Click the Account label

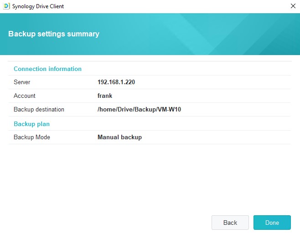[25, 96]
